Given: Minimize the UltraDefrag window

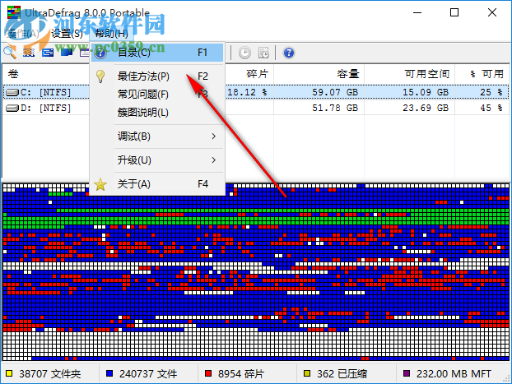Looking at the screenshot, I should coord(417,12).
